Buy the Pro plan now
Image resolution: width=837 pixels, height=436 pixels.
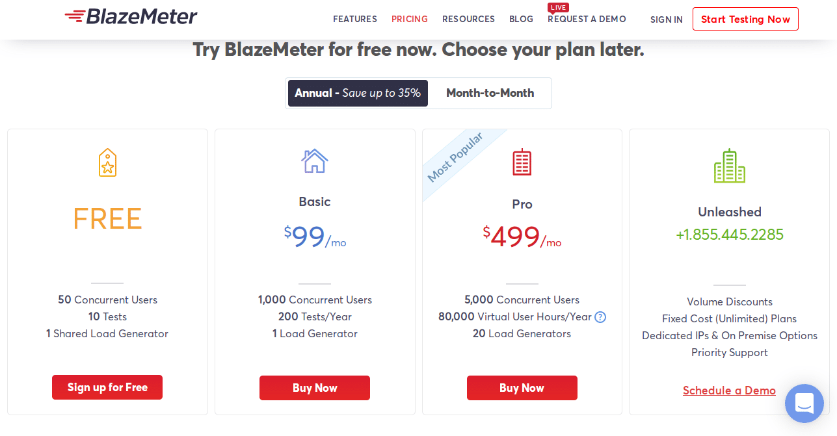[522, 387]
